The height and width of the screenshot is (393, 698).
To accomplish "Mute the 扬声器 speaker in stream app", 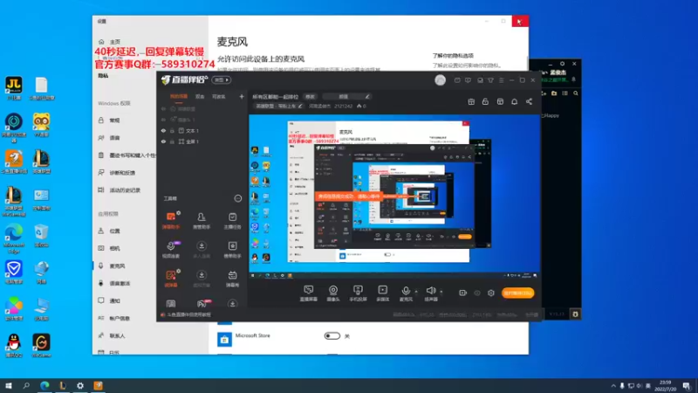I will tap(430, 293).
